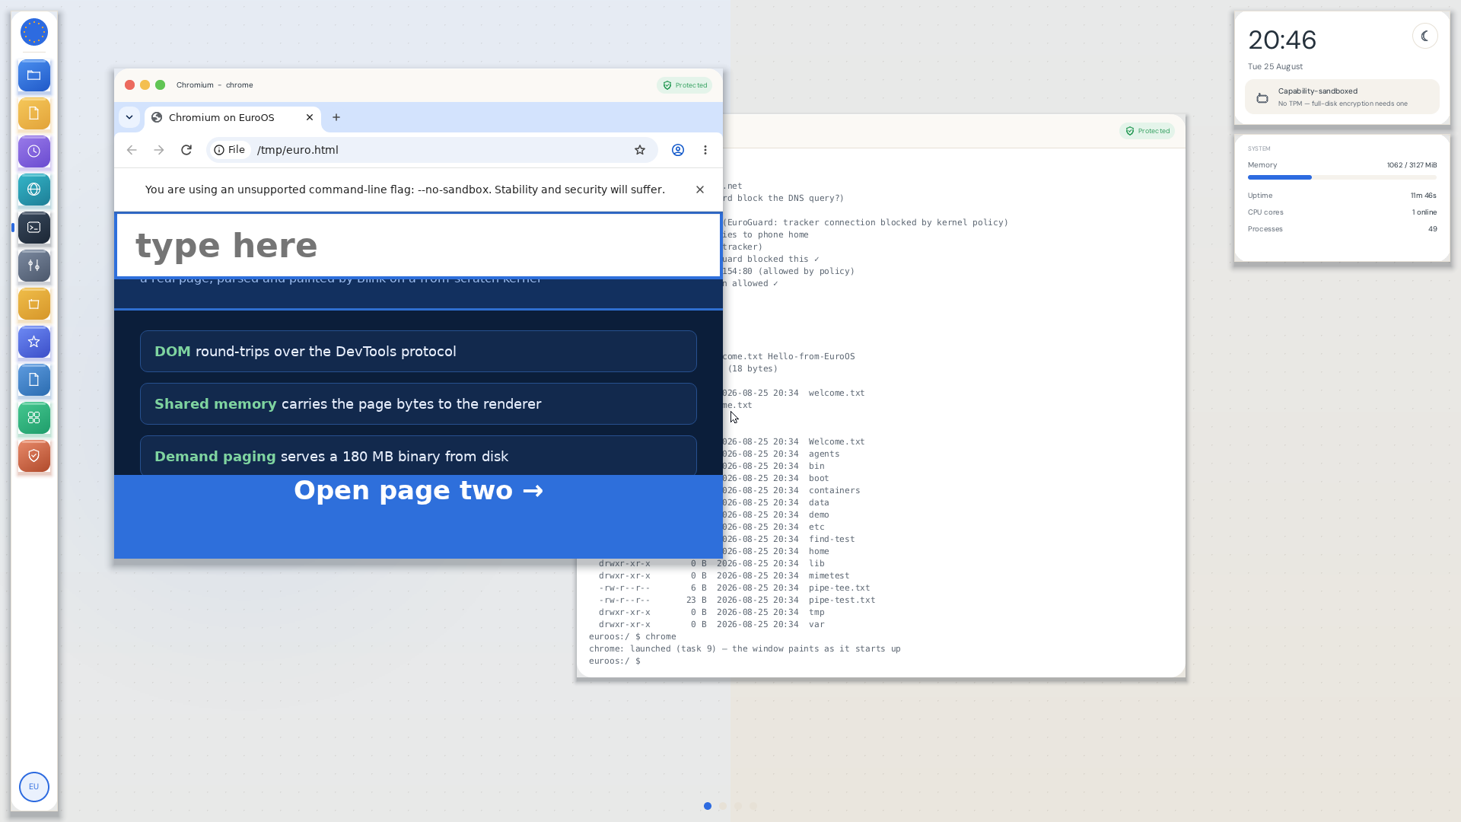1461x822 pixels.
Task: Click the CPU cores row in the widget
Action: (1342, 212)
